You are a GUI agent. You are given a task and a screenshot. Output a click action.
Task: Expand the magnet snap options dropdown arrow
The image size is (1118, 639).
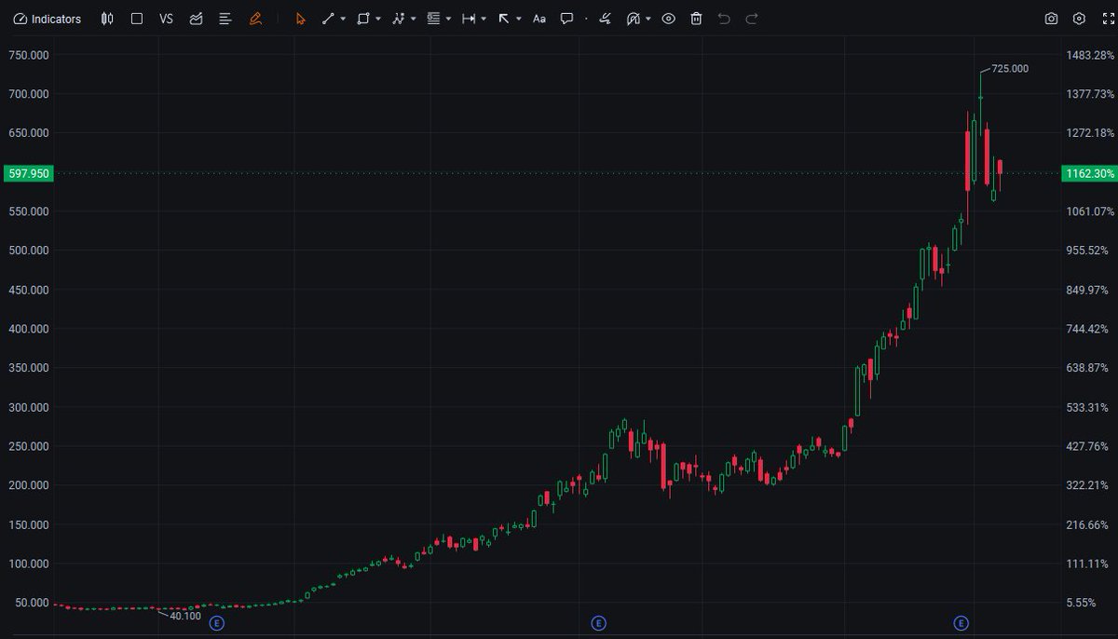(648, 19)
